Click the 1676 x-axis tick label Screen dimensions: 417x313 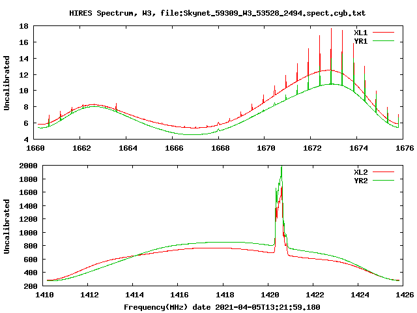pyautogui.click(x=405, y=148)
